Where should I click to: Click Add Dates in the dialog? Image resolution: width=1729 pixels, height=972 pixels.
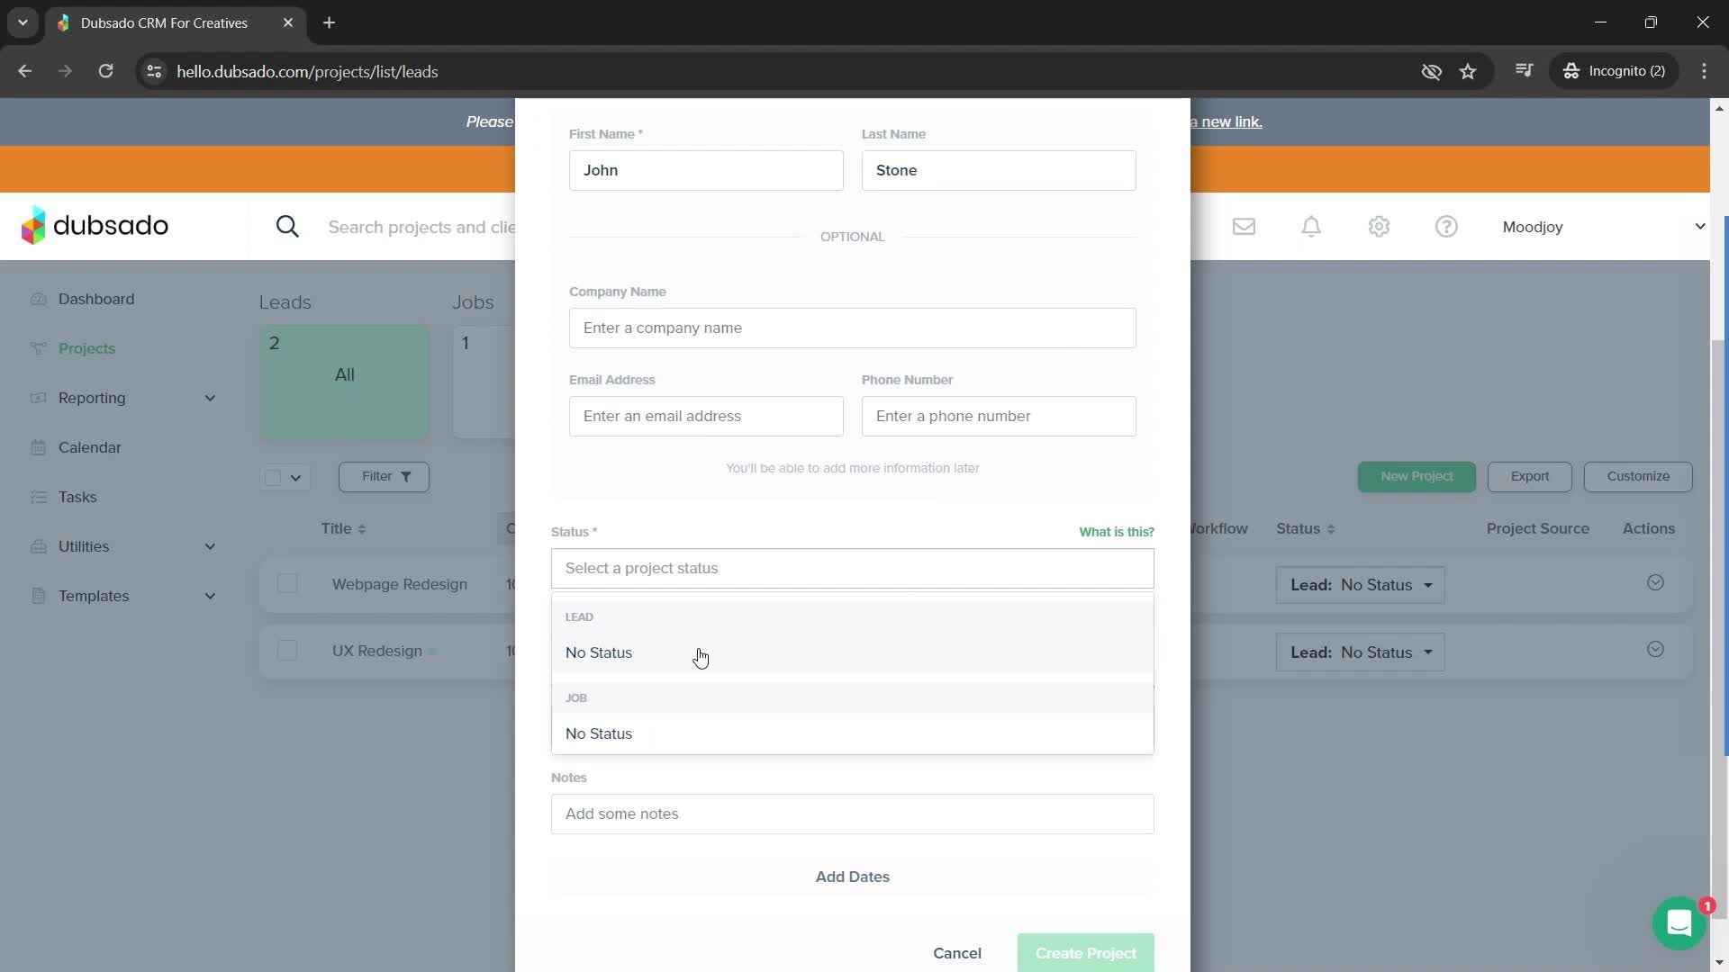coord(852,877)
